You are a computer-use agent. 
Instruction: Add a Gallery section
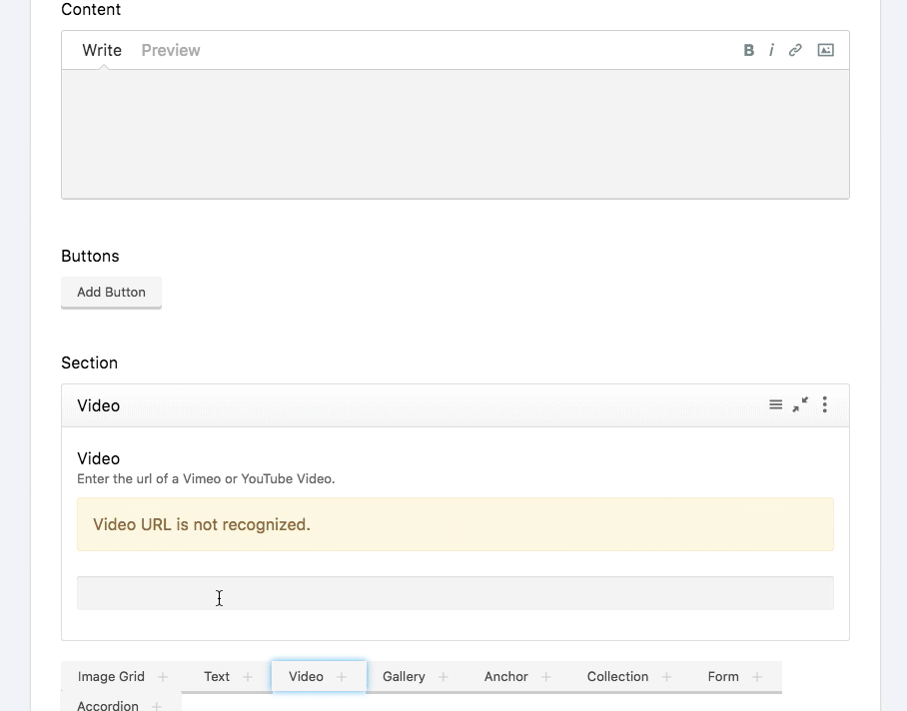tap(416, 676)
